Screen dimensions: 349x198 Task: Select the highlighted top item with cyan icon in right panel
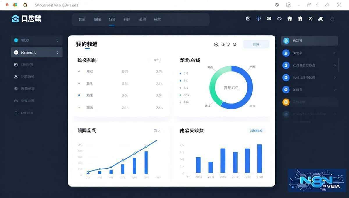click(309, 41)
